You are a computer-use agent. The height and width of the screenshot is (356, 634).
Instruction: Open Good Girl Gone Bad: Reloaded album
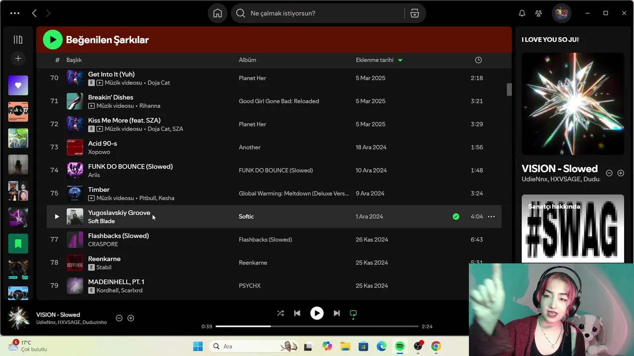click(x=279, y=101)
